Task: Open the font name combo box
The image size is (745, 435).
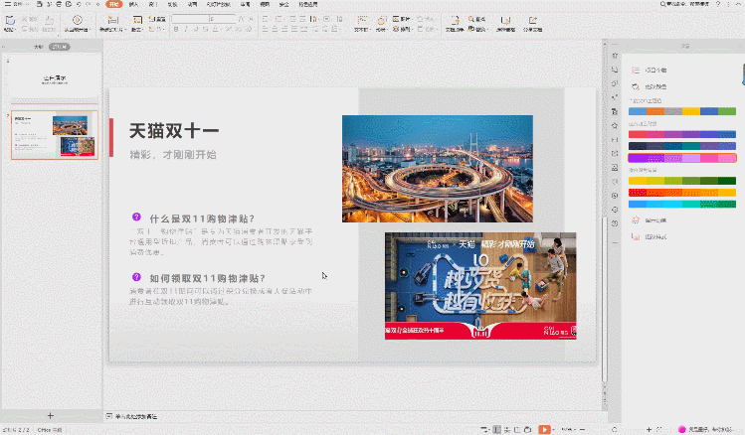Action: coord(191,18)
